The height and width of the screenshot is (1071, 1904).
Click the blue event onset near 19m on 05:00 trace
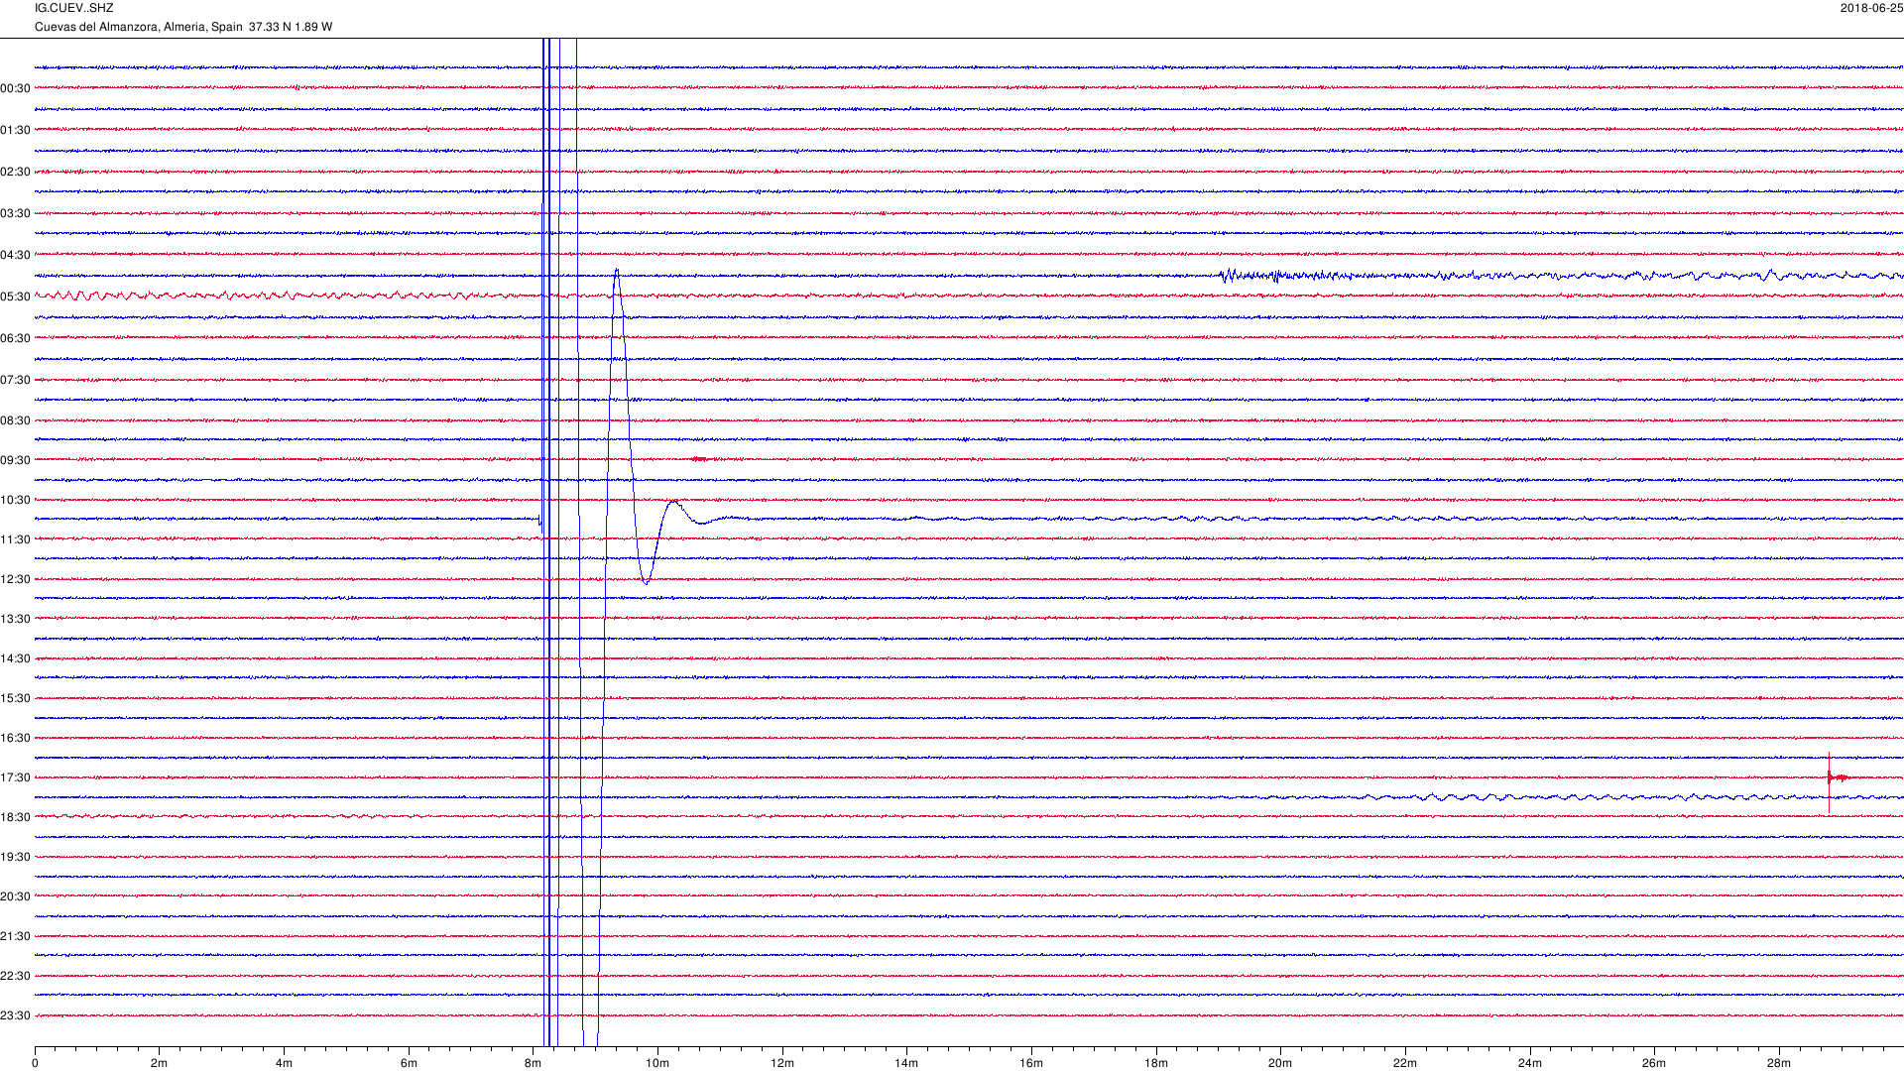click(1228, 275)
